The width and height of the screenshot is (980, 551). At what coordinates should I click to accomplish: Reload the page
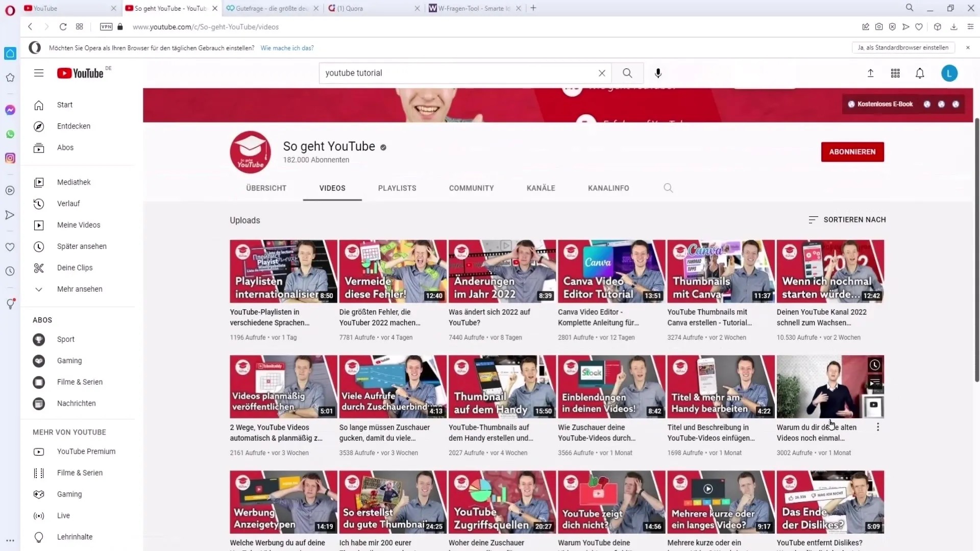pos(63,27)
